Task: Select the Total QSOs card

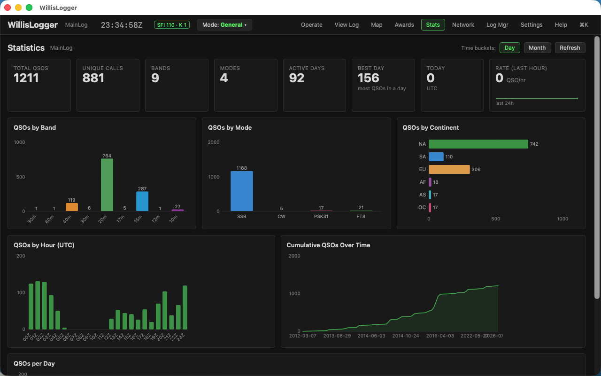Action: (x=39, y=85)
